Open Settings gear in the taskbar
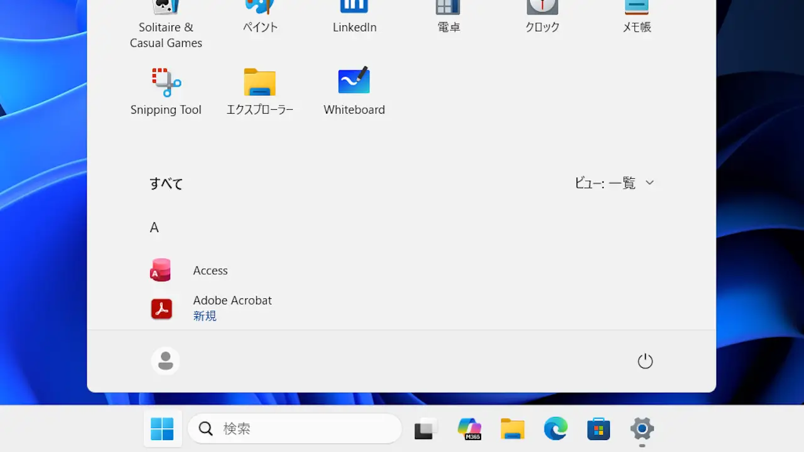The image size is (804, 452). click(x=642, y=429)
